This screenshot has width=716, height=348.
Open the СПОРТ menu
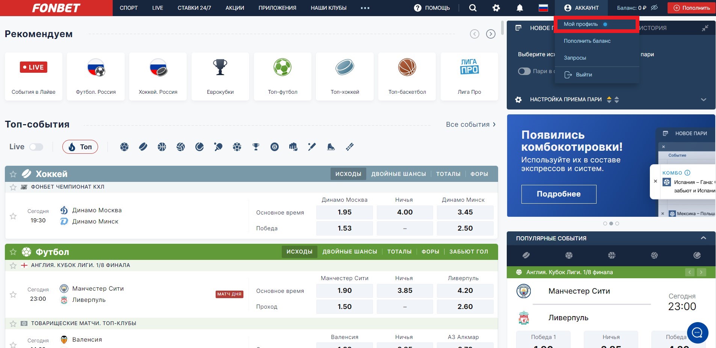coord(128,8)
